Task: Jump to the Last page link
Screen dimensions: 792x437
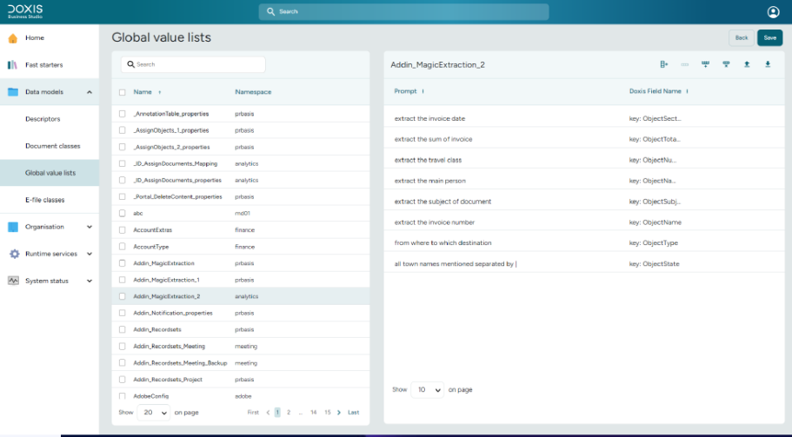Action: [x=354, y=413]
